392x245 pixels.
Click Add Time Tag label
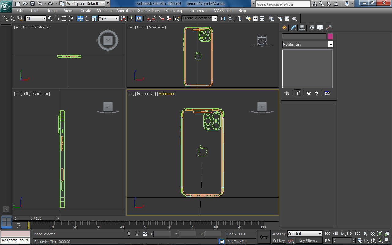pos(237,242)
